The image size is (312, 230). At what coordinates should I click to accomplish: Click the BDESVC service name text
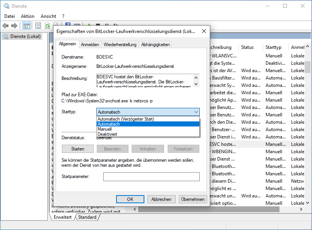[x=105, y=57]
